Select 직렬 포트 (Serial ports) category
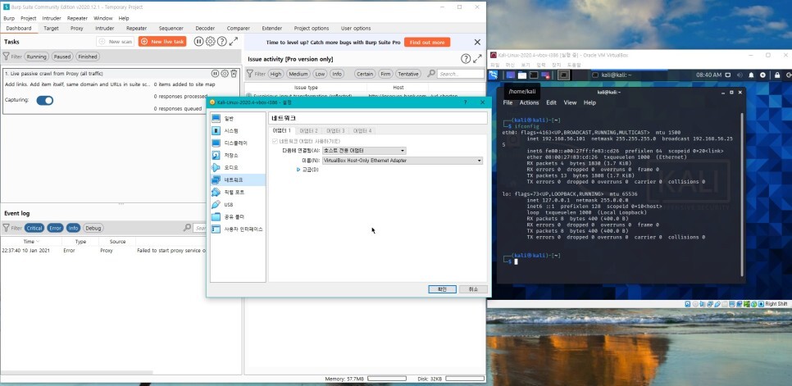 click(238, 193)
